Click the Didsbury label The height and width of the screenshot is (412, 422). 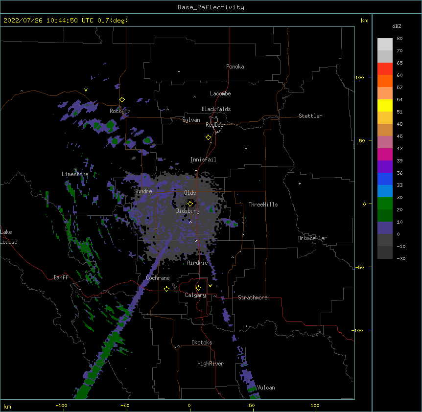click(188, 211)
